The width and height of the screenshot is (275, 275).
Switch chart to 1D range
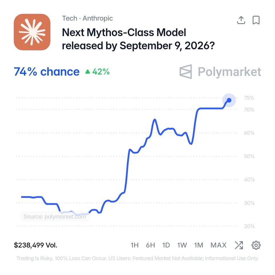pos(166,245)
